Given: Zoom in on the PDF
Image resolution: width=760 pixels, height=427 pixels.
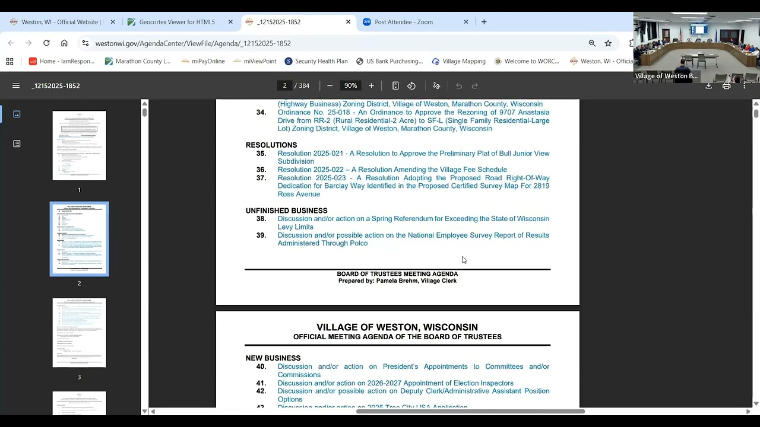Looking at the screenshot, I should coord(372,86).
